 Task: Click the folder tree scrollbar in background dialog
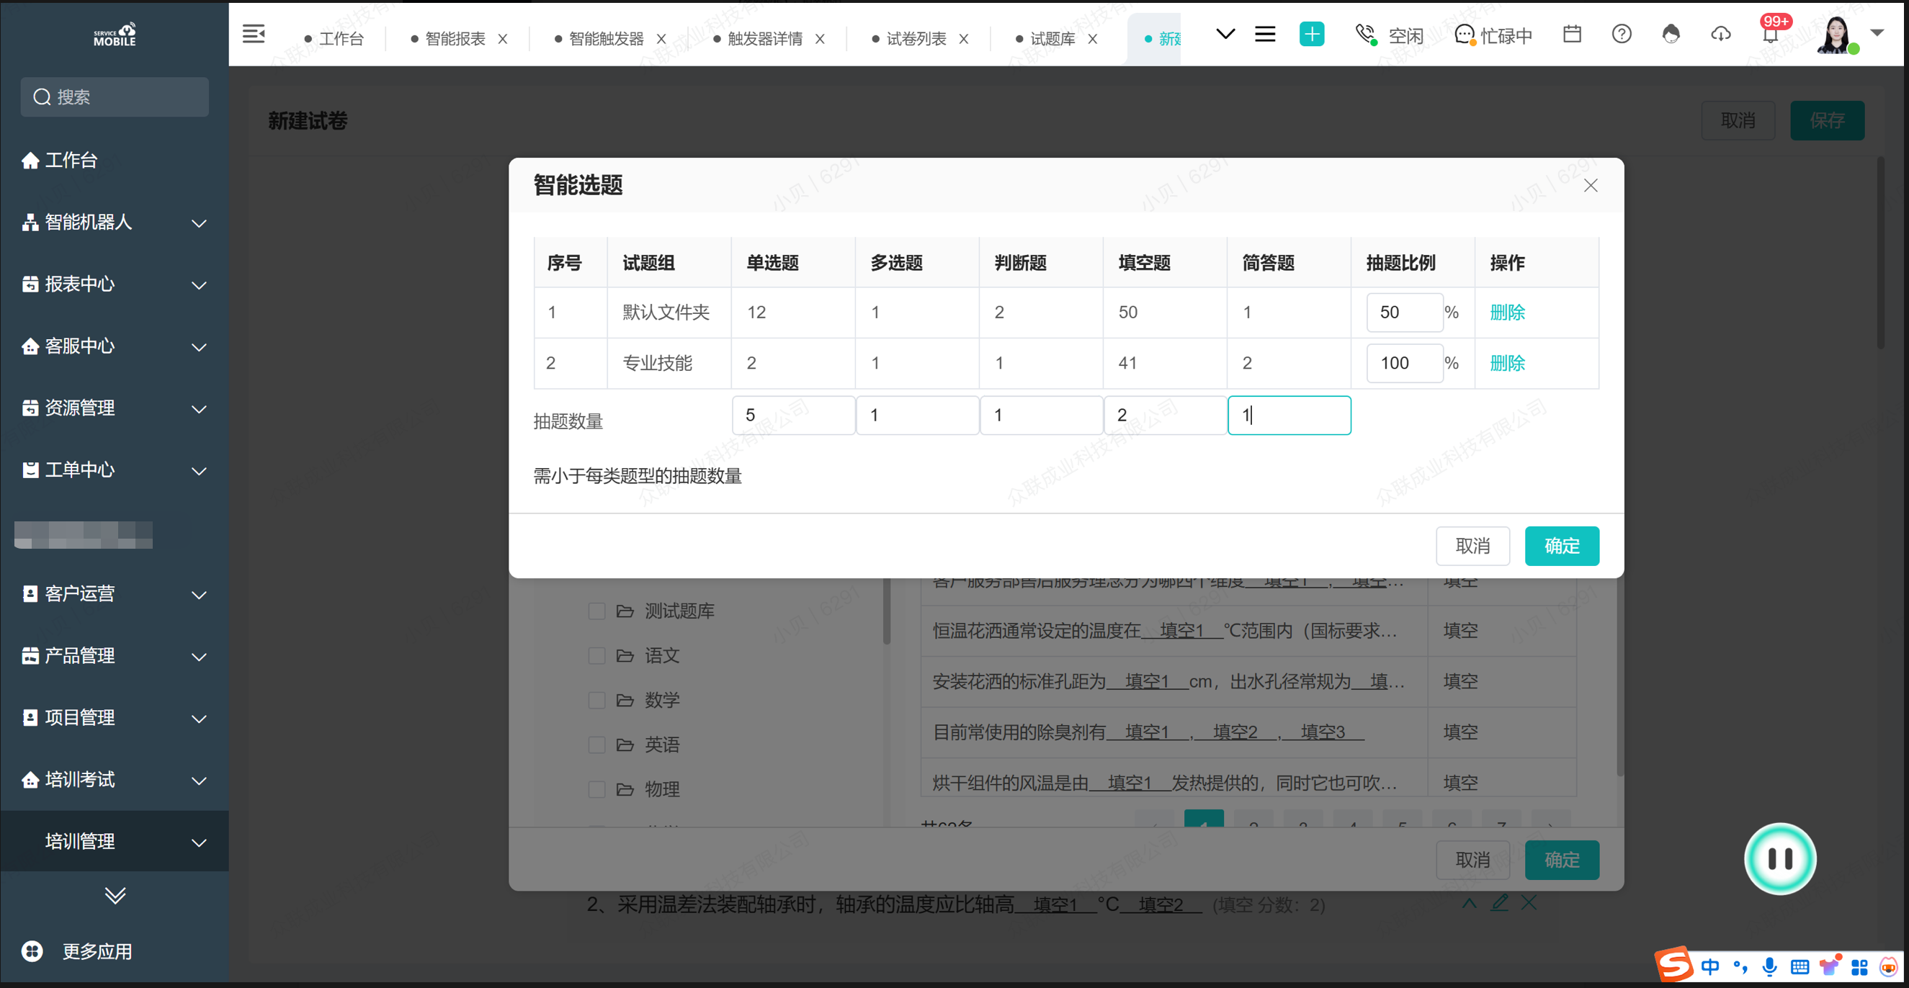coord(885,611)
